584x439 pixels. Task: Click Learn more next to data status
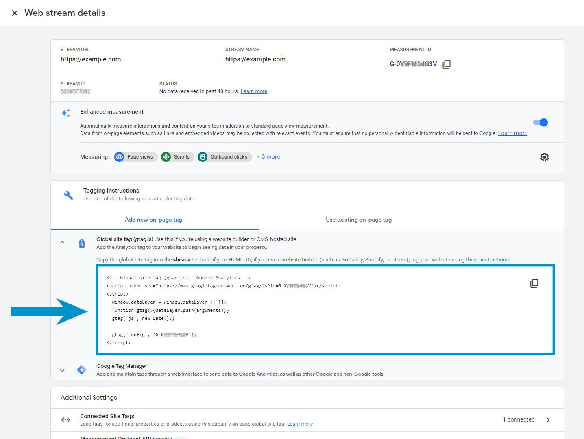pos(254,91)
